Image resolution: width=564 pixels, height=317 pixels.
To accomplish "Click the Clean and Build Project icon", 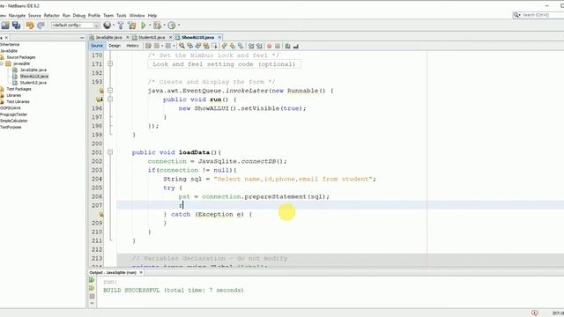I will (x=132, y=26).
